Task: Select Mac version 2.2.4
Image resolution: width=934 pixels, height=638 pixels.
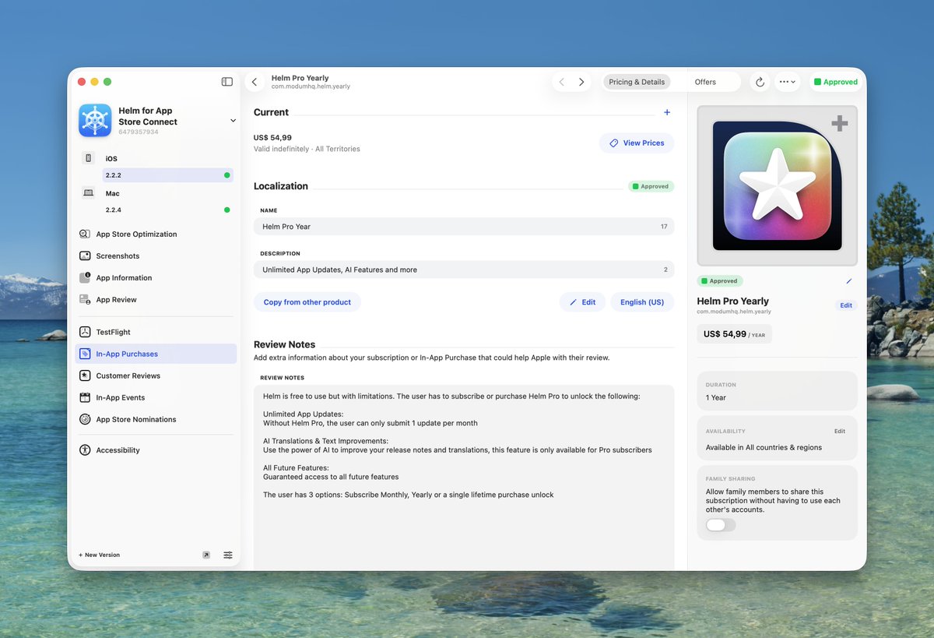Action: pos(167,210)
